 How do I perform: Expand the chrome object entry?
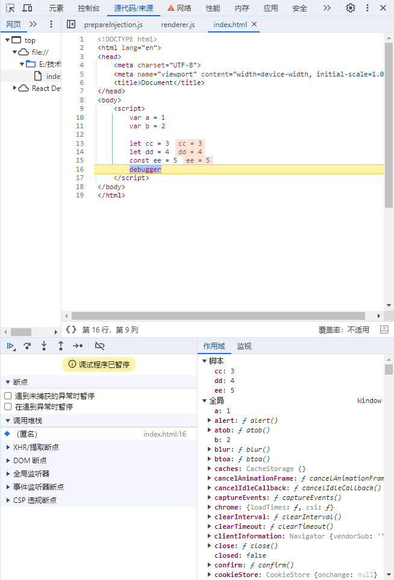(x=210, y=507)
